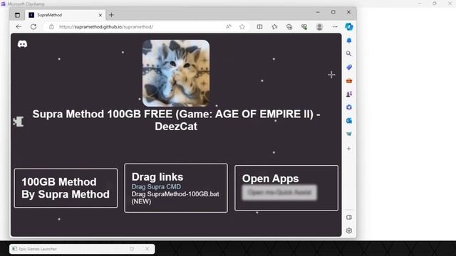The height and width of the screenshot is (256, 456).
Task: Open a new browser tab
Action: click(111, 15)
